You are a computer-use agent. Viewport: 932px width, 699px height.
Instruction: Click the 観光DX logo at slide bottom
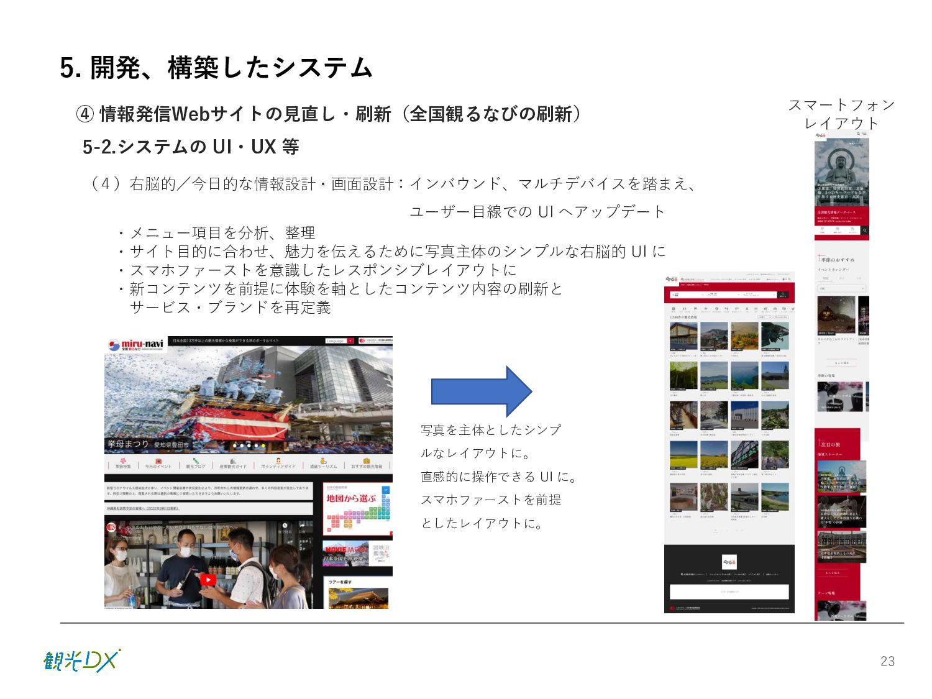coord(82,660)
